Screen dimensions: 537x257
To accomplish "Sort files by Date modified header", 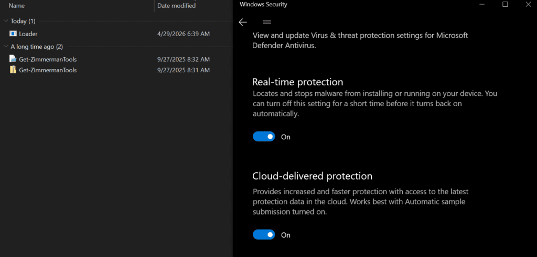I will click(x=176, y=6).
